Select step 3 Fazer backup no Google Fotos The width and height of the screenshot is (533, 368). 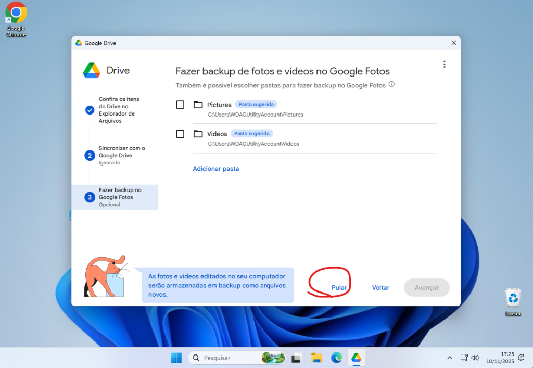[x=120, y=197]
